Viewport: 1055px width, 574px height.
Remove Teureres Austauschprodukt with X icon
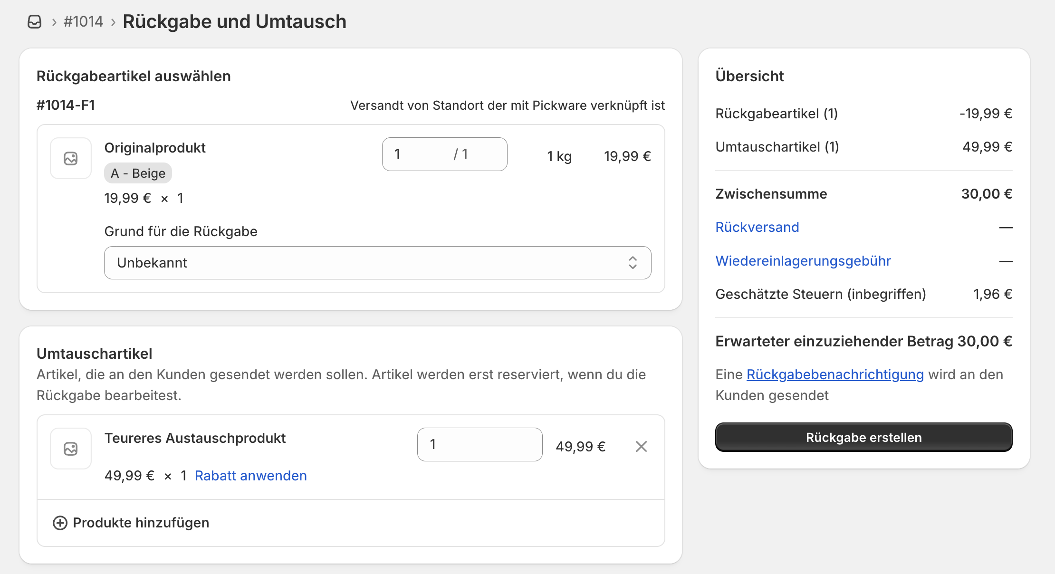641,446
